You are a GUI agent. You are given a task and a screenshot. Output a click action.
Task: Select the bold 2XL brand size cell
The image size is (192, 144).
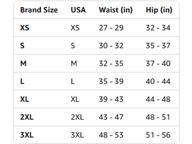[27, 117]
